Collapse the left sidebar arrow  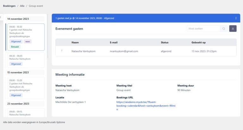[1, 17]
